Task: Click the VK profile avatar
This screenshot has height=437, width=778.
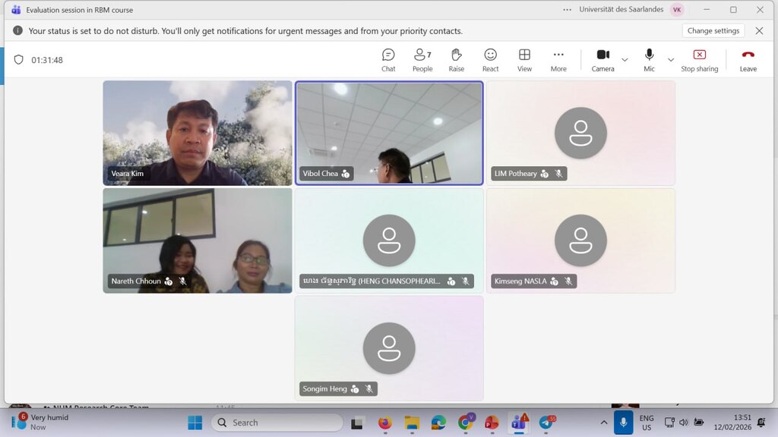Action: coord(676,10)
